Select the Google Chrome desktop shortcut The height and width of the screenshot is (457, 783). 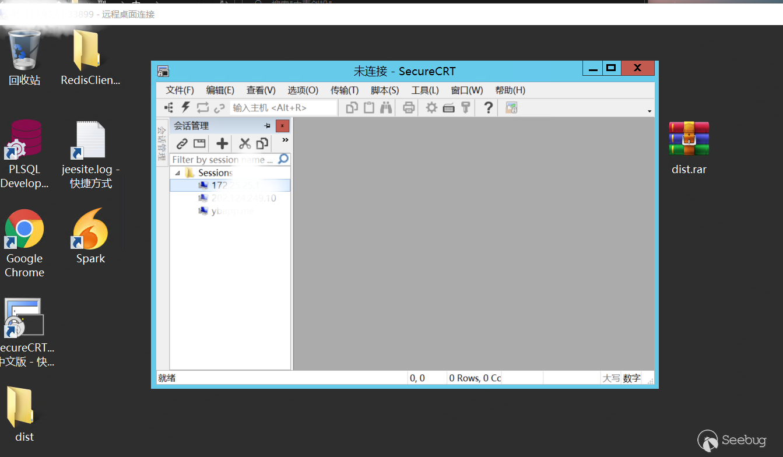pos(24,244)
